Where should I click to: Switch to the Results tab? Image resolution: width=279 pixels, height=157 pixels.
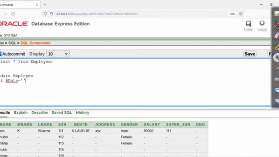click(x=5, y=113)
